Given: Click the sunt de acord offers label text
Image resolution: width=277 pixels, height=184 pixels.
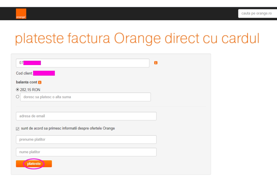Looking at the screenshot, I should pyautogui.click(x=68, y=128).
